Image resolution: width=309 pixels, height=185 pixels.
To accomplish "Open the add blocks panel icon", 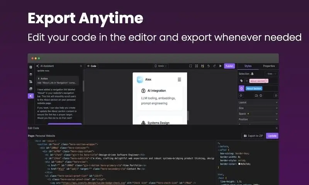I will (x=31, y=67).
